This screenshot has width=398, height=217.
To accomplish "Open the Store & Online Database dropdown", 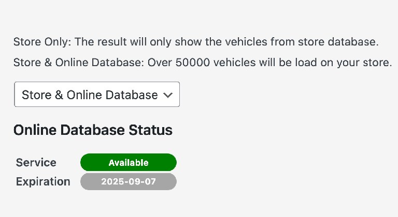I will (97, 94).
